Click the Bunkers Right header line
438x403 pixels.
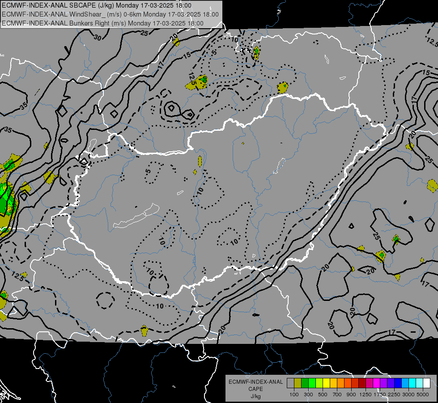click(x=102, y=23)
